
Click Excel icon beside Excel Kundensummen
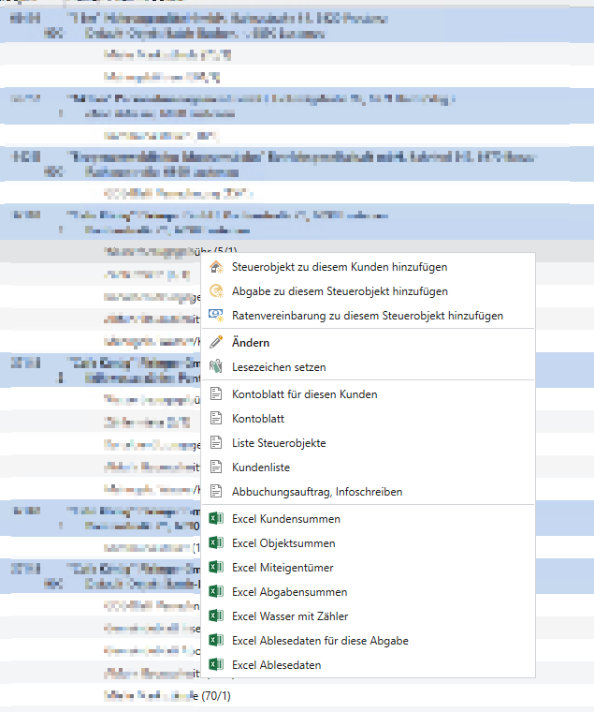pyautogui.click(x=216, y=518)
